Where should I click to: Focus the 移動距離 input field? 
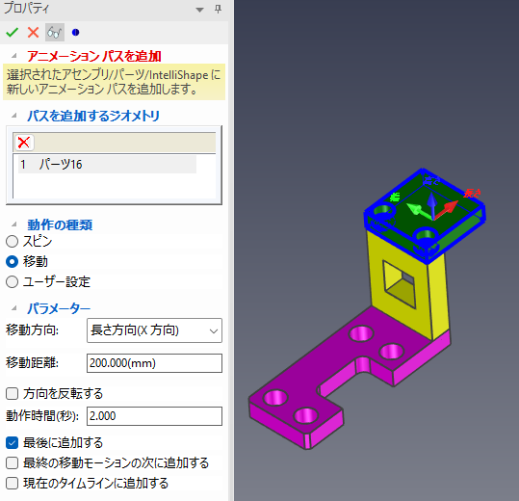[x=154, y=363]
